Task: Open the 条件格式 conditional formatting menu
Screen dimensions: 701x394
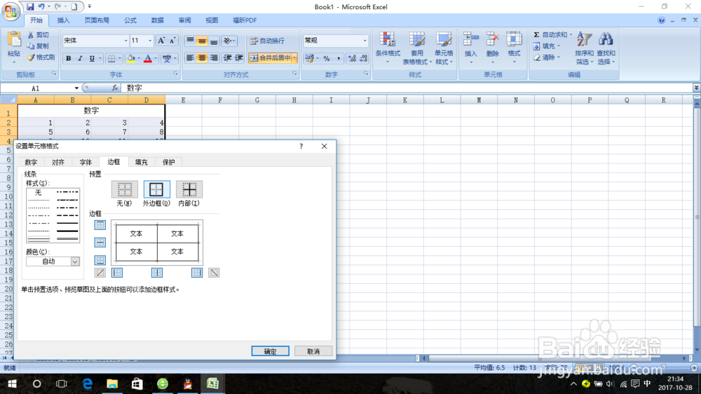Action: click(x=388, y=48)
